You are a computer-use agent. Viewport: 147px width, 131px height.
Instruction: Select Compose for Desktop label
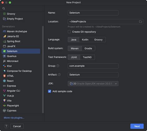click(x=19, y=71)
